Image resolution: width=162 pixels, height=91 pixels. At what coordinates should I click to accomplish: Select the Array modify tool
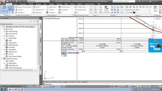tap(118, 12)
